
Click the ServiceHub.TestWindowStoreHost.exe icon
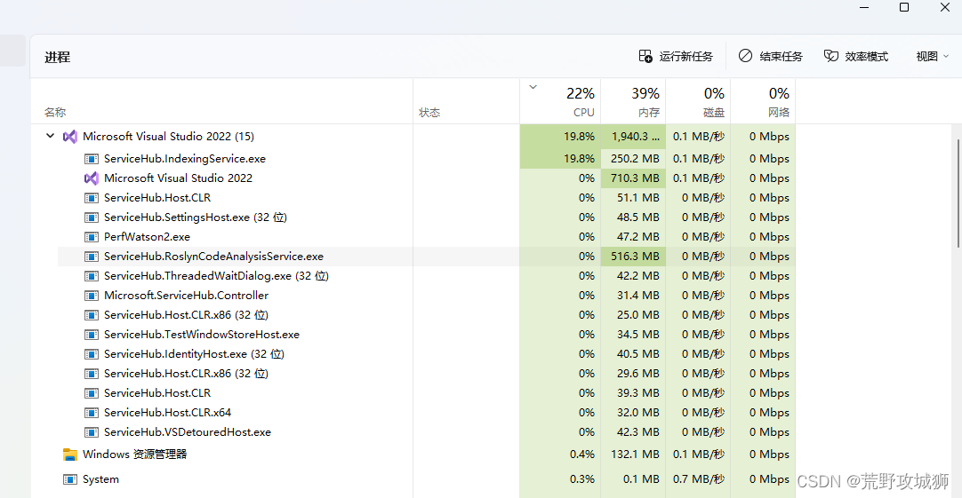tap(92, 335)
